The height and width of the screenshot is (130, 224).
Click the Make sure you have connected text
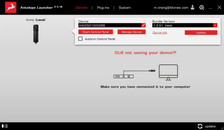(145, 87)
